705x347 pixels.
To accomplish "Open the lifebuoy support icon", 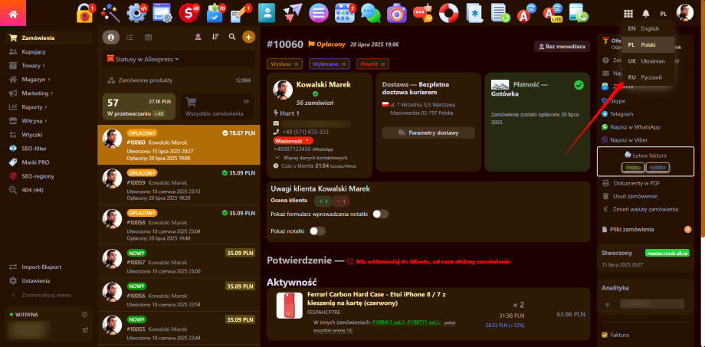I will click(x=449, y=13).
